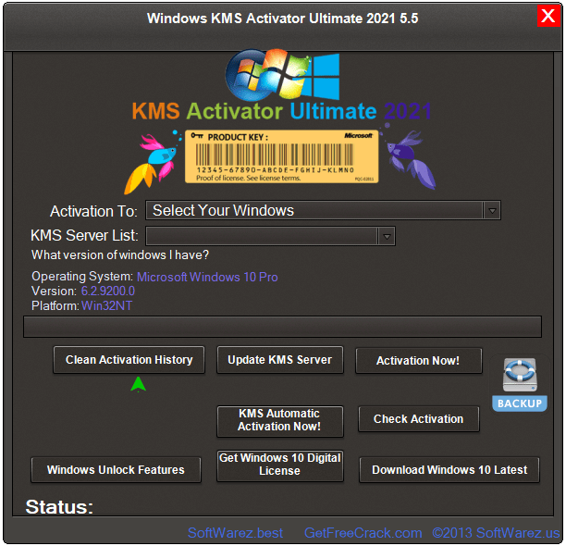Click the KMS Server List combo field
This screenshot has width=566, height=546.
click(x=270, y=237)
